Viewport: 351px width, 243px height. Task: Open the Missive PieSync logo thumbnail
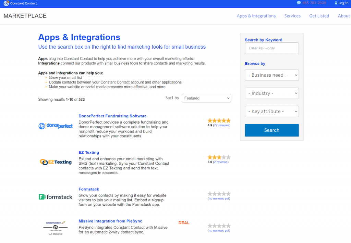[x=56, y=228]
